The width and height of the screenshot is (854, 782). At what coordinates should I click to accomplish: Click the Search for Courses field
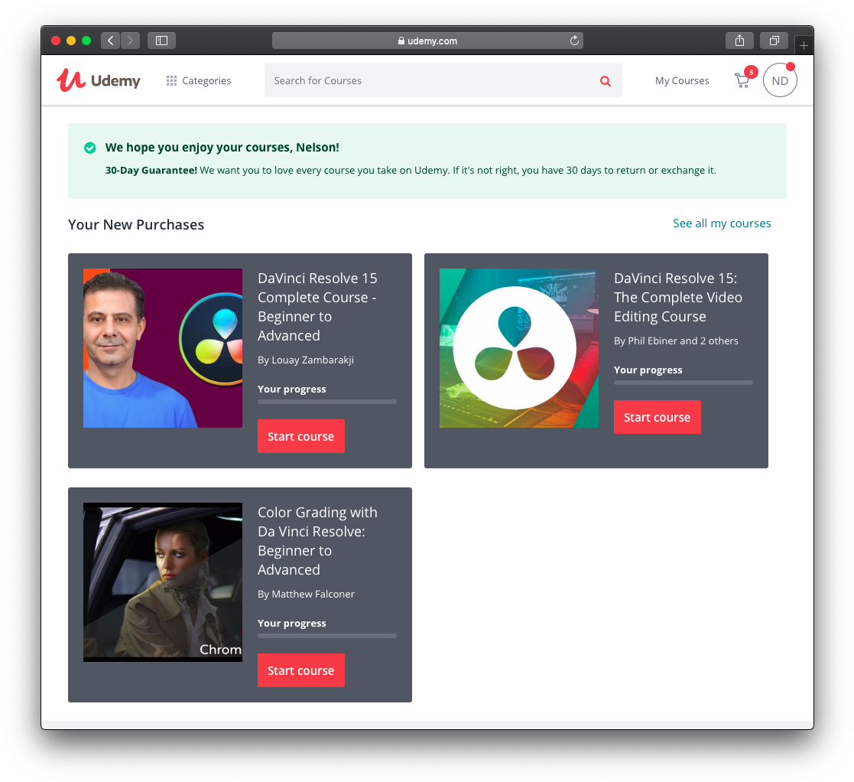tap(428, 80)
